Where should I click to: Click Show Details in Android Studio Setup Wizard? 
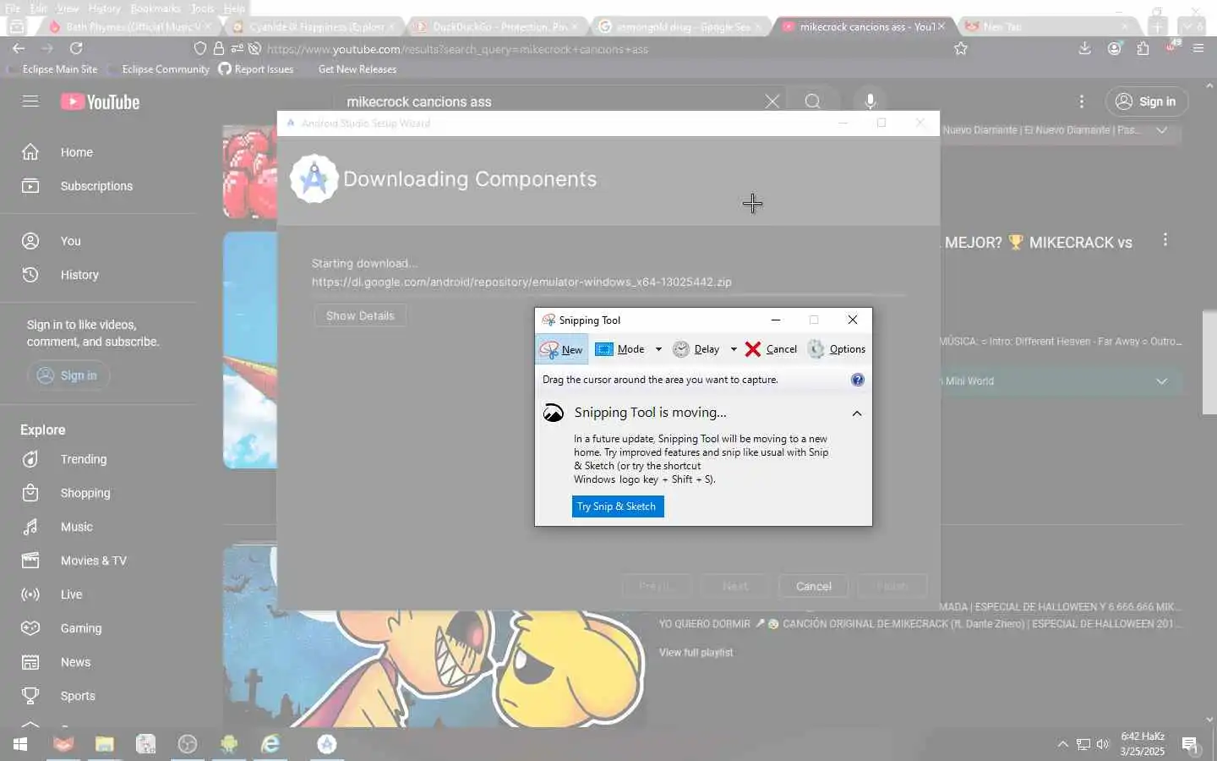pyautogui.click(x=360, y=315)
